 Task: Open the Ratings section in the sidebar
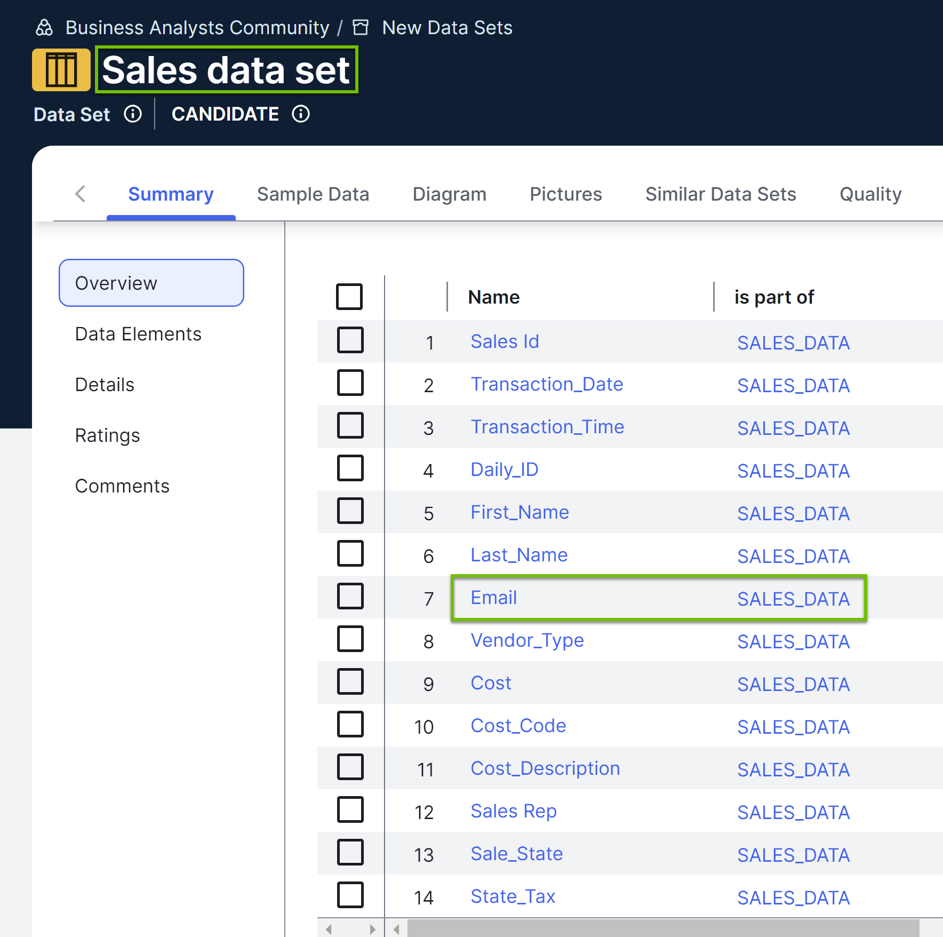pyautogui.click(x=107, y=435)
